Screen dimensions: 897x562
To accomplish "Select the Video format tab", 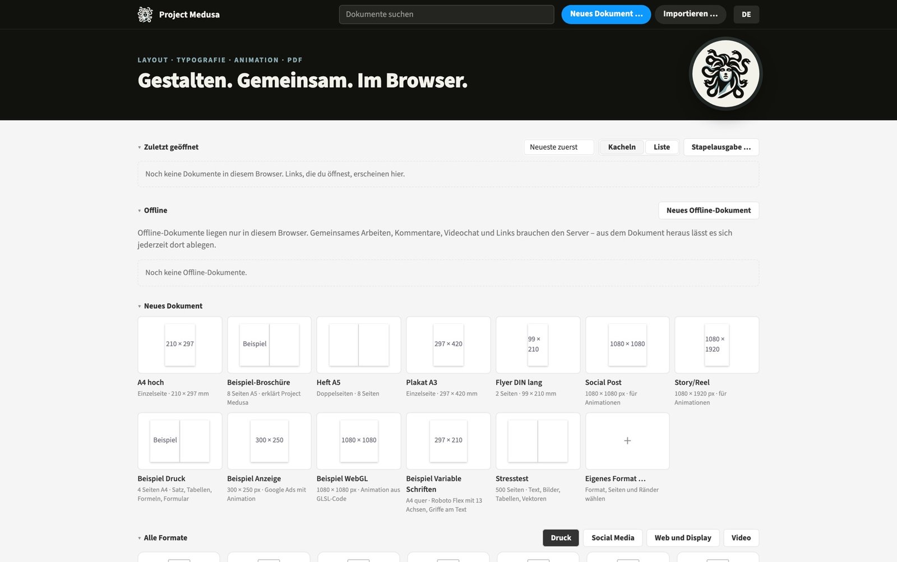I will (741, 537).
